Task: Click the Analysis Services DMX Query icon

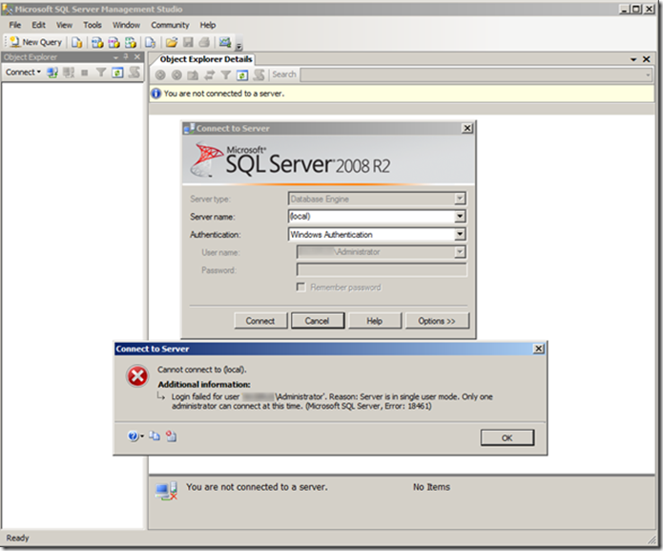Action: [114, 42]
